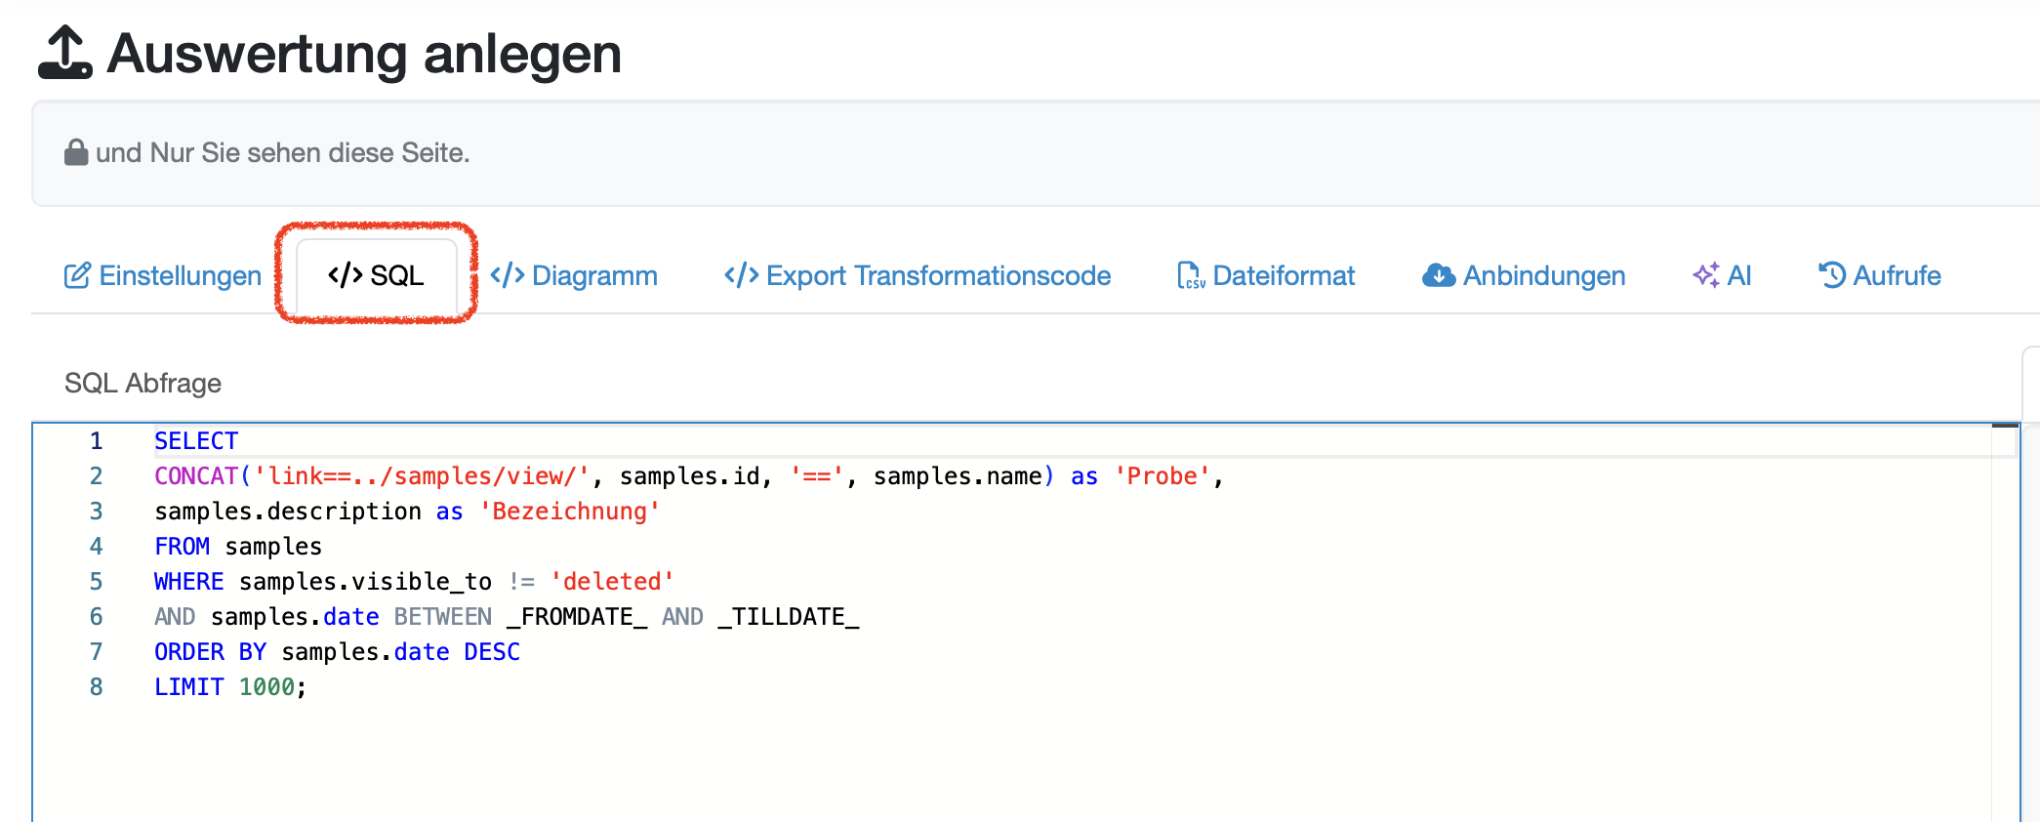Click the cloud download icon for Anbindungen
This screenshot has height=822, width=2040.
(x=1438, y=276)
